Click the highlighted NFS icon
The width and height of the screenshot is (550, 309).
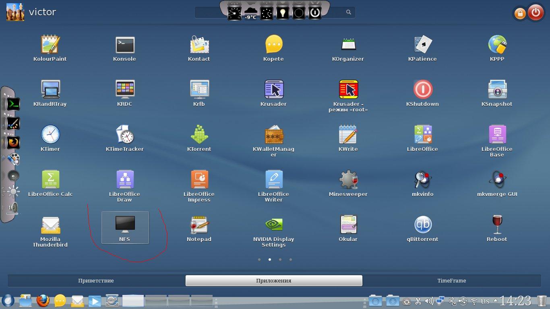125,226
